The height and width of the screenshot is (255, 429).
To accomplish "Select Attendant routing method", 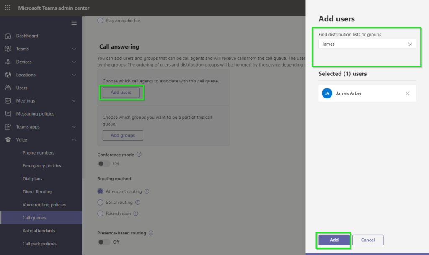I will (101, 191).
